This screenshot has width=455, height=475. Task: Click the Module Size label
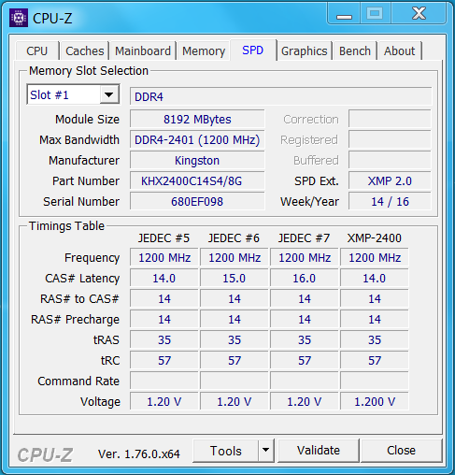coord(87,120)
